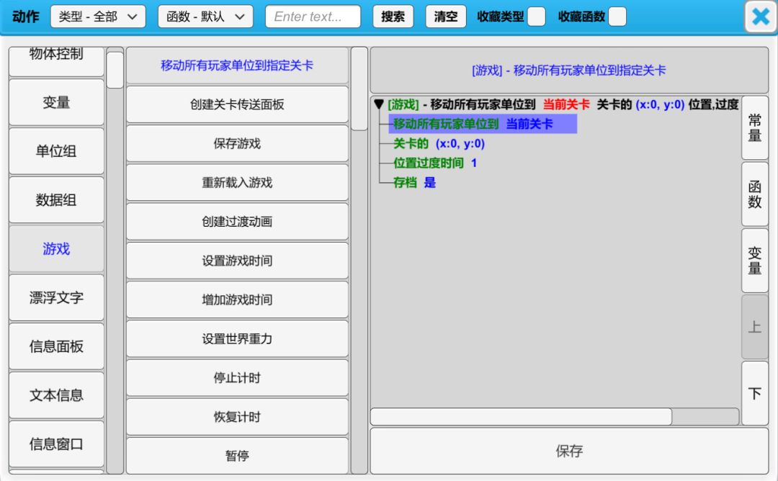
Task: Select the 位置过度时间 parameter row
Action: click(434, 163)
